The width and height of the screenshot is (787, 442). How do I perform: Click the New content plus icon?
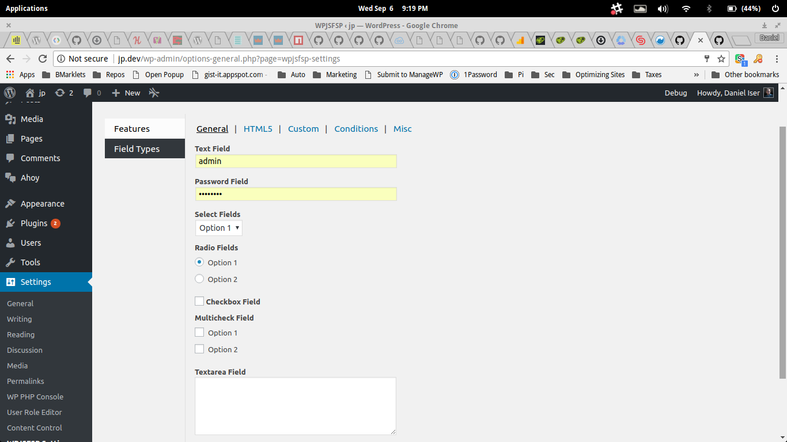pyautogui.click(x=116, y=93)
